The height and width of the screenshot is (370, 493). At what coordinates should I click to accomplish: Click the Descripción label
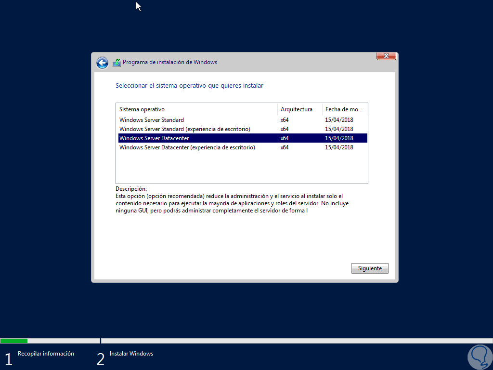coord(131,189)
